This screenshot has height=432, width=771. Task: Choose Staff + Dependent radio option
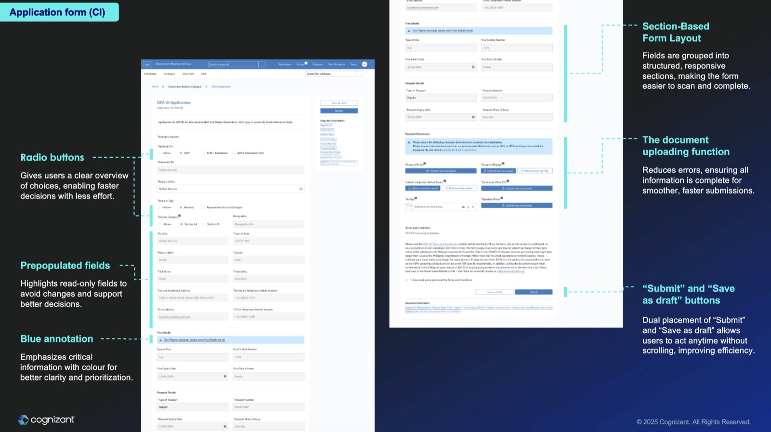[x=204, y=153]
